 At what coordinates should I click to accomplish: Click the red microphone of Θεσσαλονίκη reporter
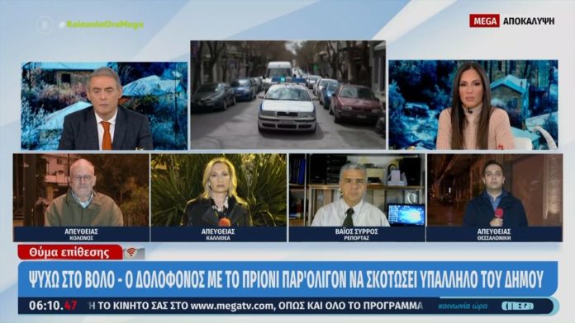coord(499,213)
